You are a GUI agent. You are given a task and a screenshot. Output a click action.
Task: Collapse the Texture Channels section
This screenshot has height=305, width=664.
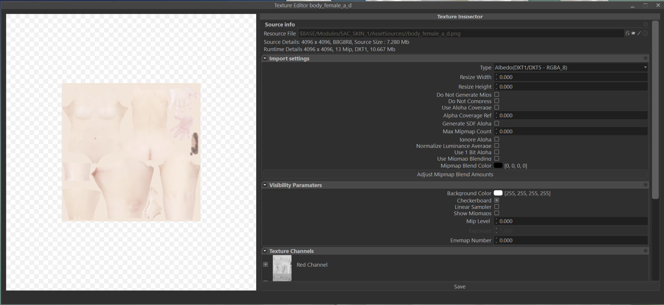[x=265, y=251]
